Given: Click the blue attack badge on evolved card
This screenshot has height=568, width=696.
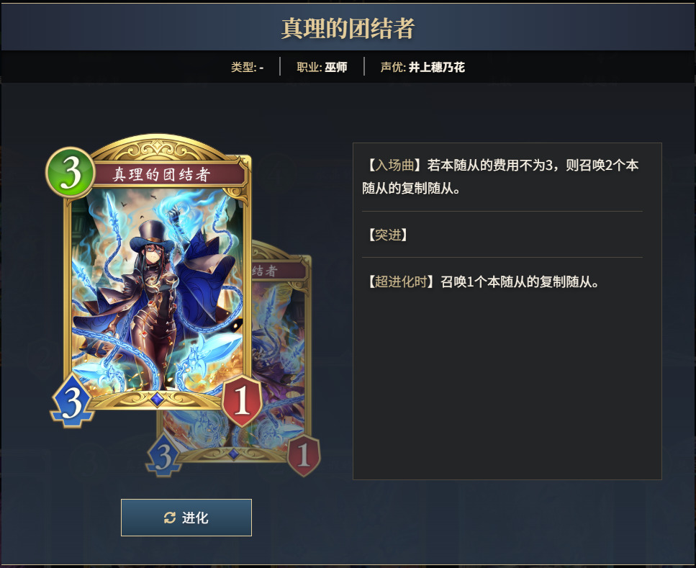Looking at the screenshot, I should 164,456.
